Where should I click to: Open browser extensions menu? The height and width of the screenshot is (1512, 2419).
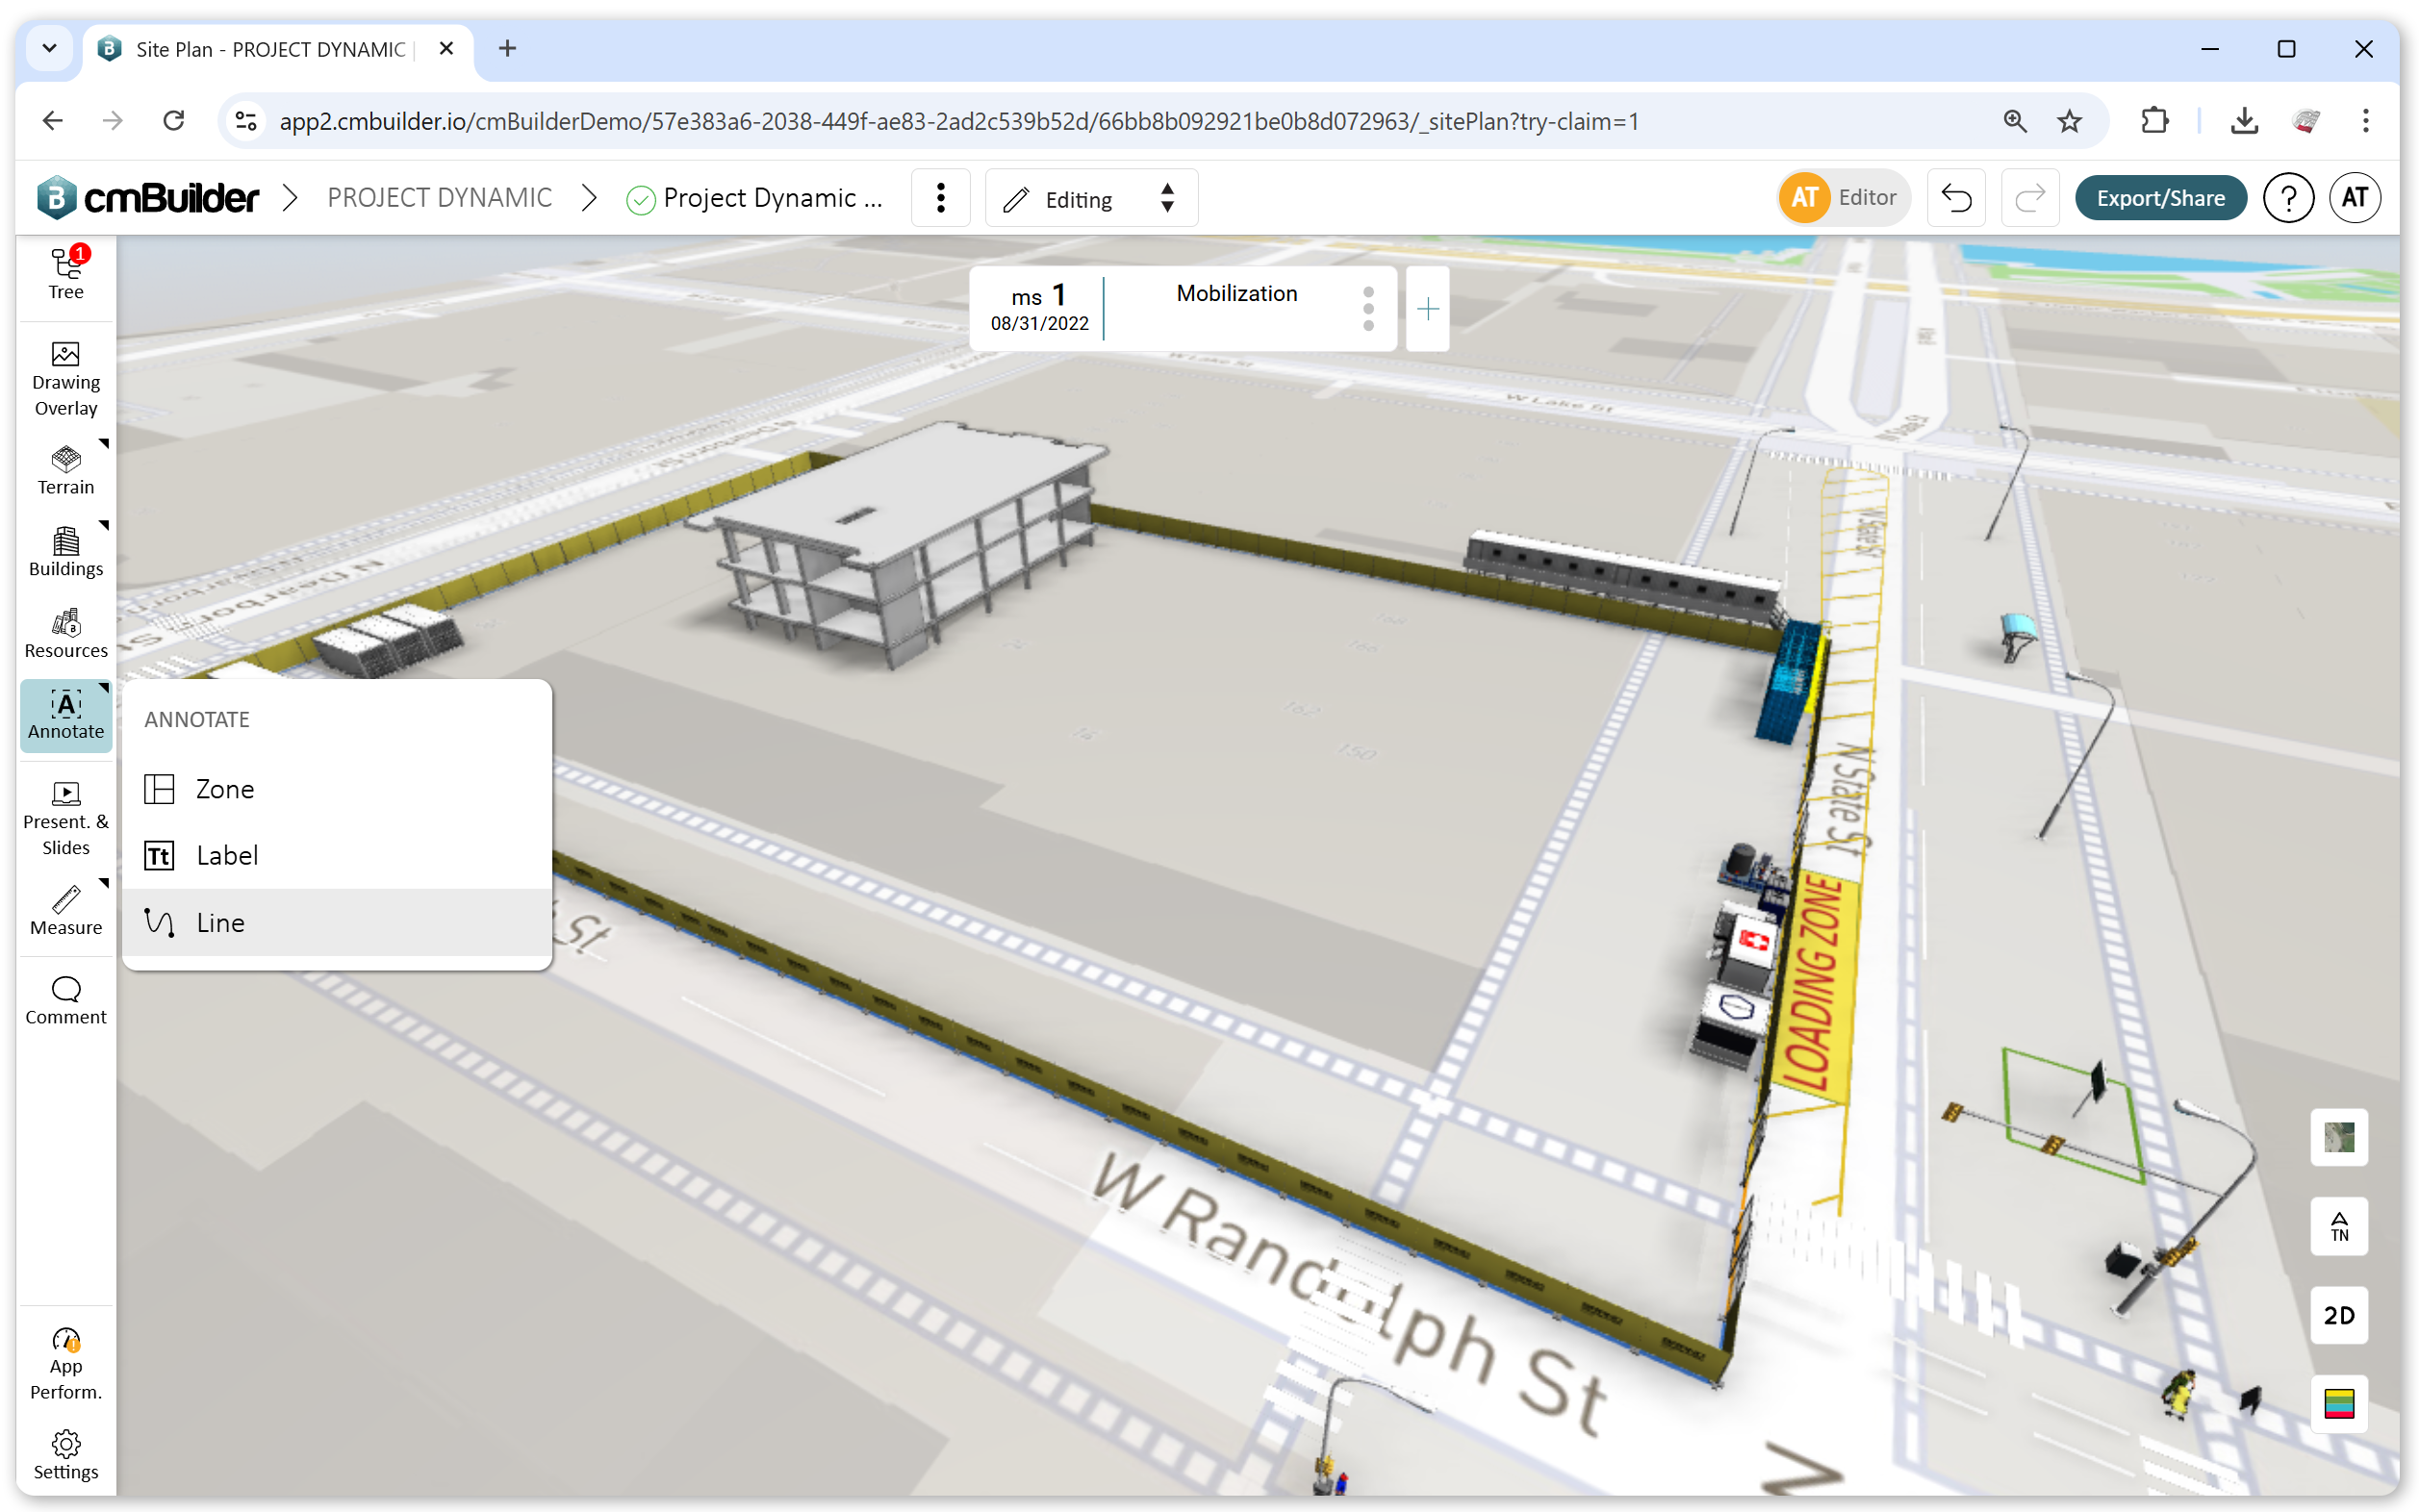[x=2153, y=121]
